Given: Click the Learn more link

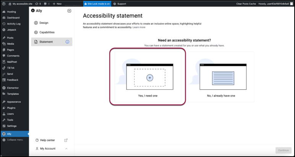Looking at the screenshot, I should pyautogui.click(x=139, y=28).
